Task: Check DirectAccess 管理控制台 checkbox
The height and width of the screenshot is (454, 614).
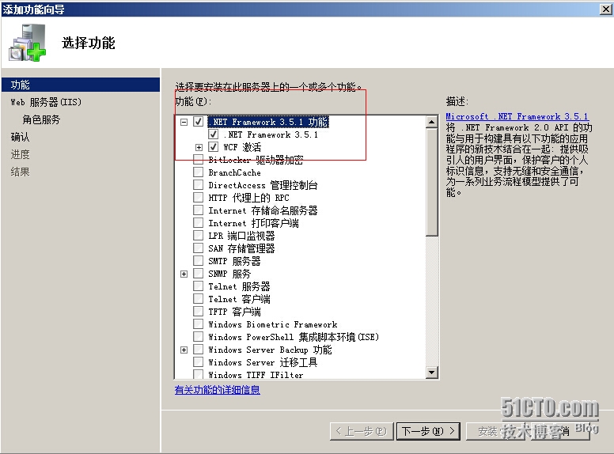Action: pos(198,185)
